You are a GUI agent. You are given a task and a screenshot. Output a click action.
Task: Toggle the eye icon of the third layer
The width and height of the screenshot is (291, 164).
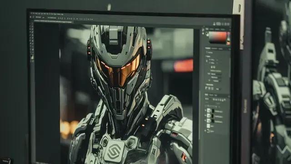pyautogui.click(x=206, y=121)
